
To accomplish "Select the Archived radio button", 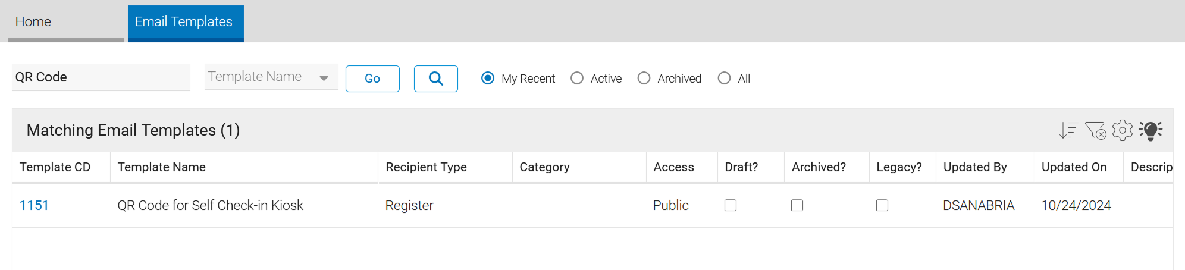I will [644, 79].
